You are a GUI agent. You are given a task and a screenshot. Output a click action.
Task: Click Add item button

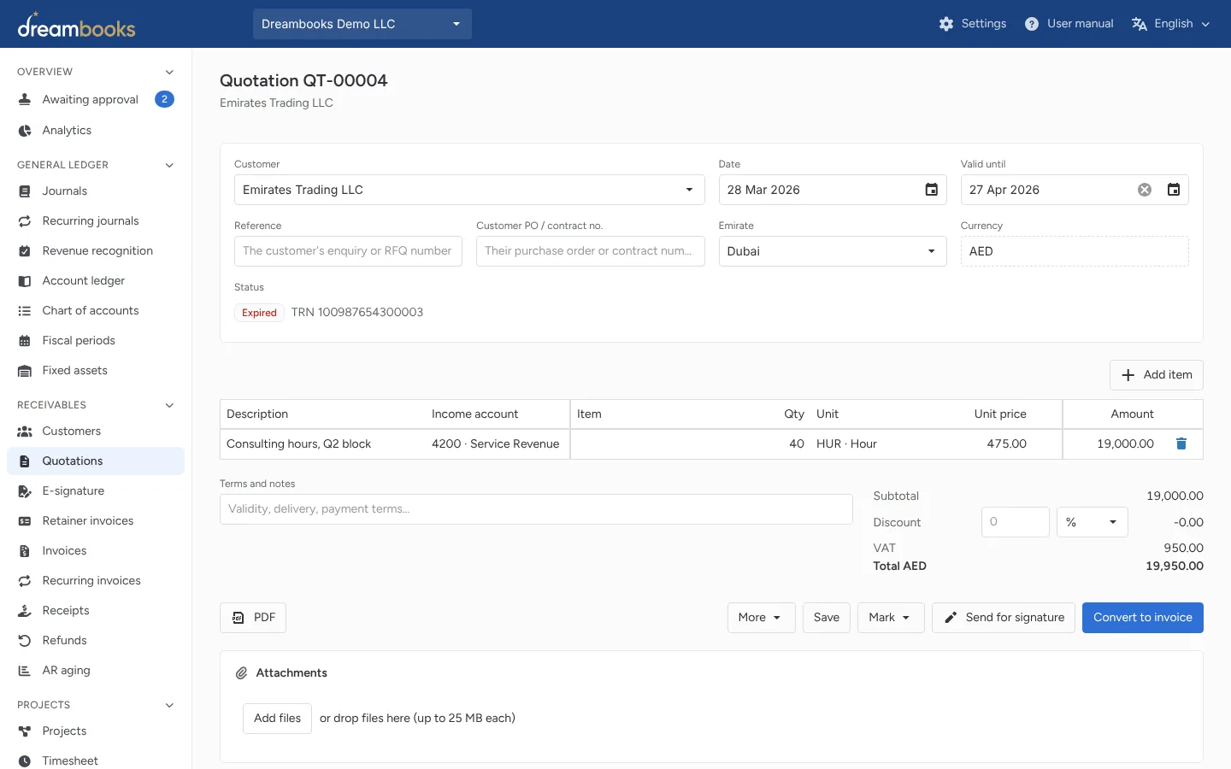click(x=1157, y=375)
